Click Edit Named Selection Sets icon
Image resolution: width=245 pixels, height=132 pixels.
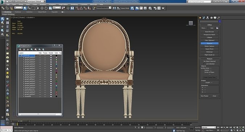point(94,8)
